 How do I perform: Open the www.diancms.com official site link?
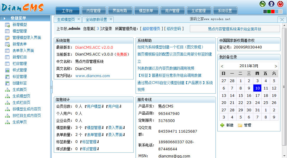92,76
